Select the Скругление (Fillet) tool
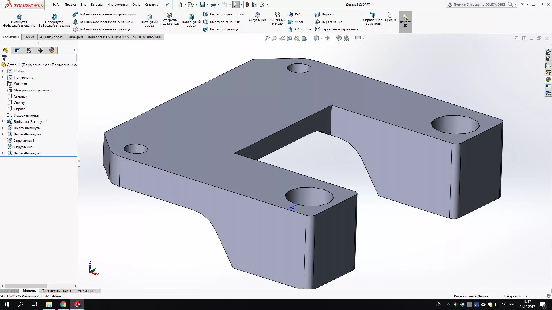552x310 pixels. click(258, 17)
